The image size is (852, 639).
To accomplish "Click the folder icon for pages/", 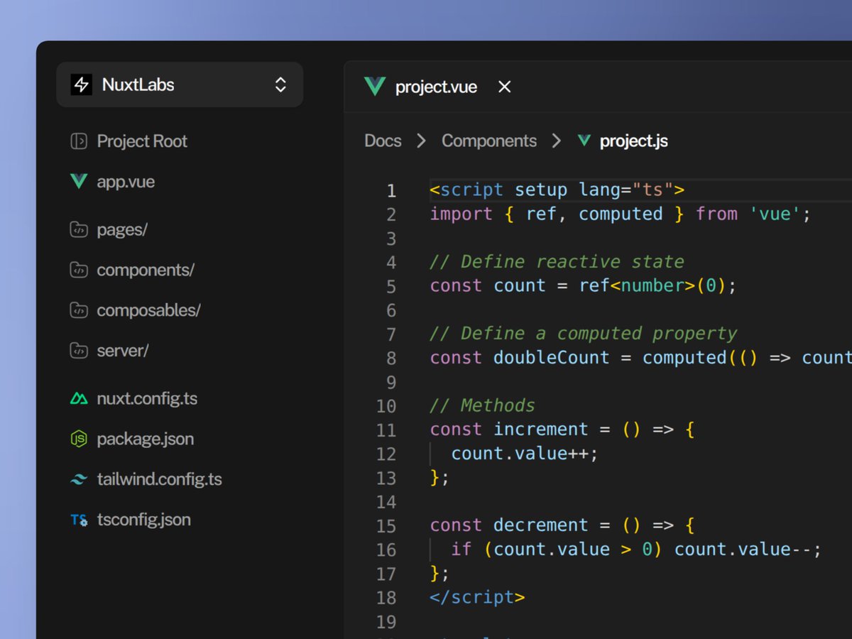I will pyautogui.click(x=78, y=229).
